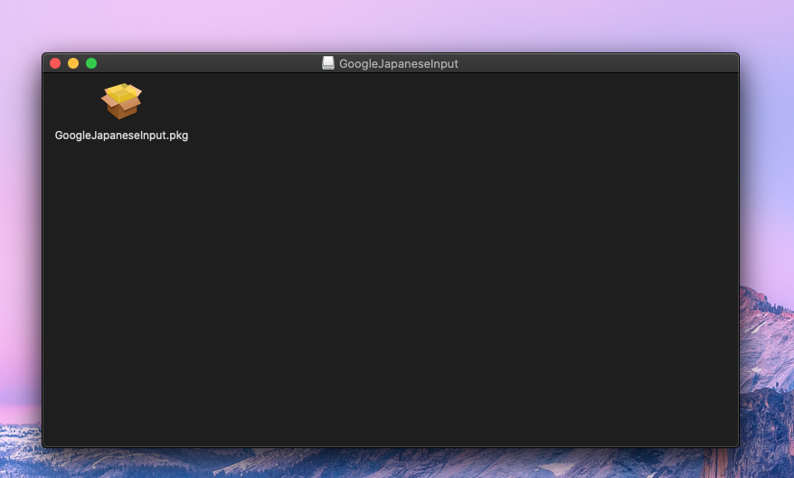The width and height of the screenshot is (794, 478).
Task: Select the GoogleJapaneseInput.pkg package icon
Action: point(121,101)
